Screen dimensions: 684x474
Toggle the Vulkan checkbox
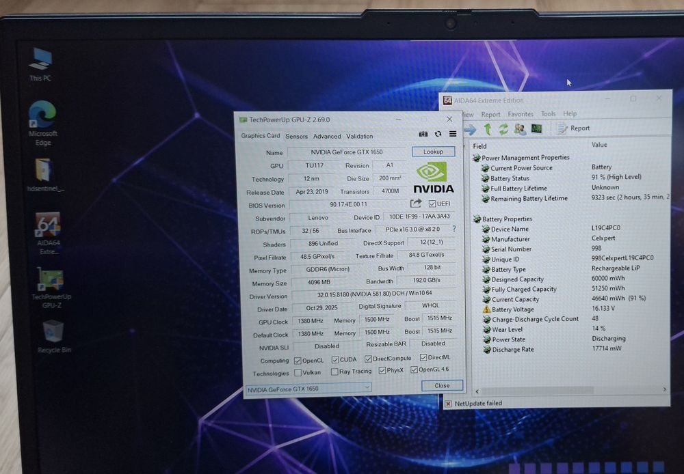pyautogui.click(x=298, y=372)
